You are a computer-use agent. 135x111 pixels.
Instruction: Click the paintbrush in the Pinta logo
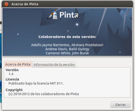51,14
